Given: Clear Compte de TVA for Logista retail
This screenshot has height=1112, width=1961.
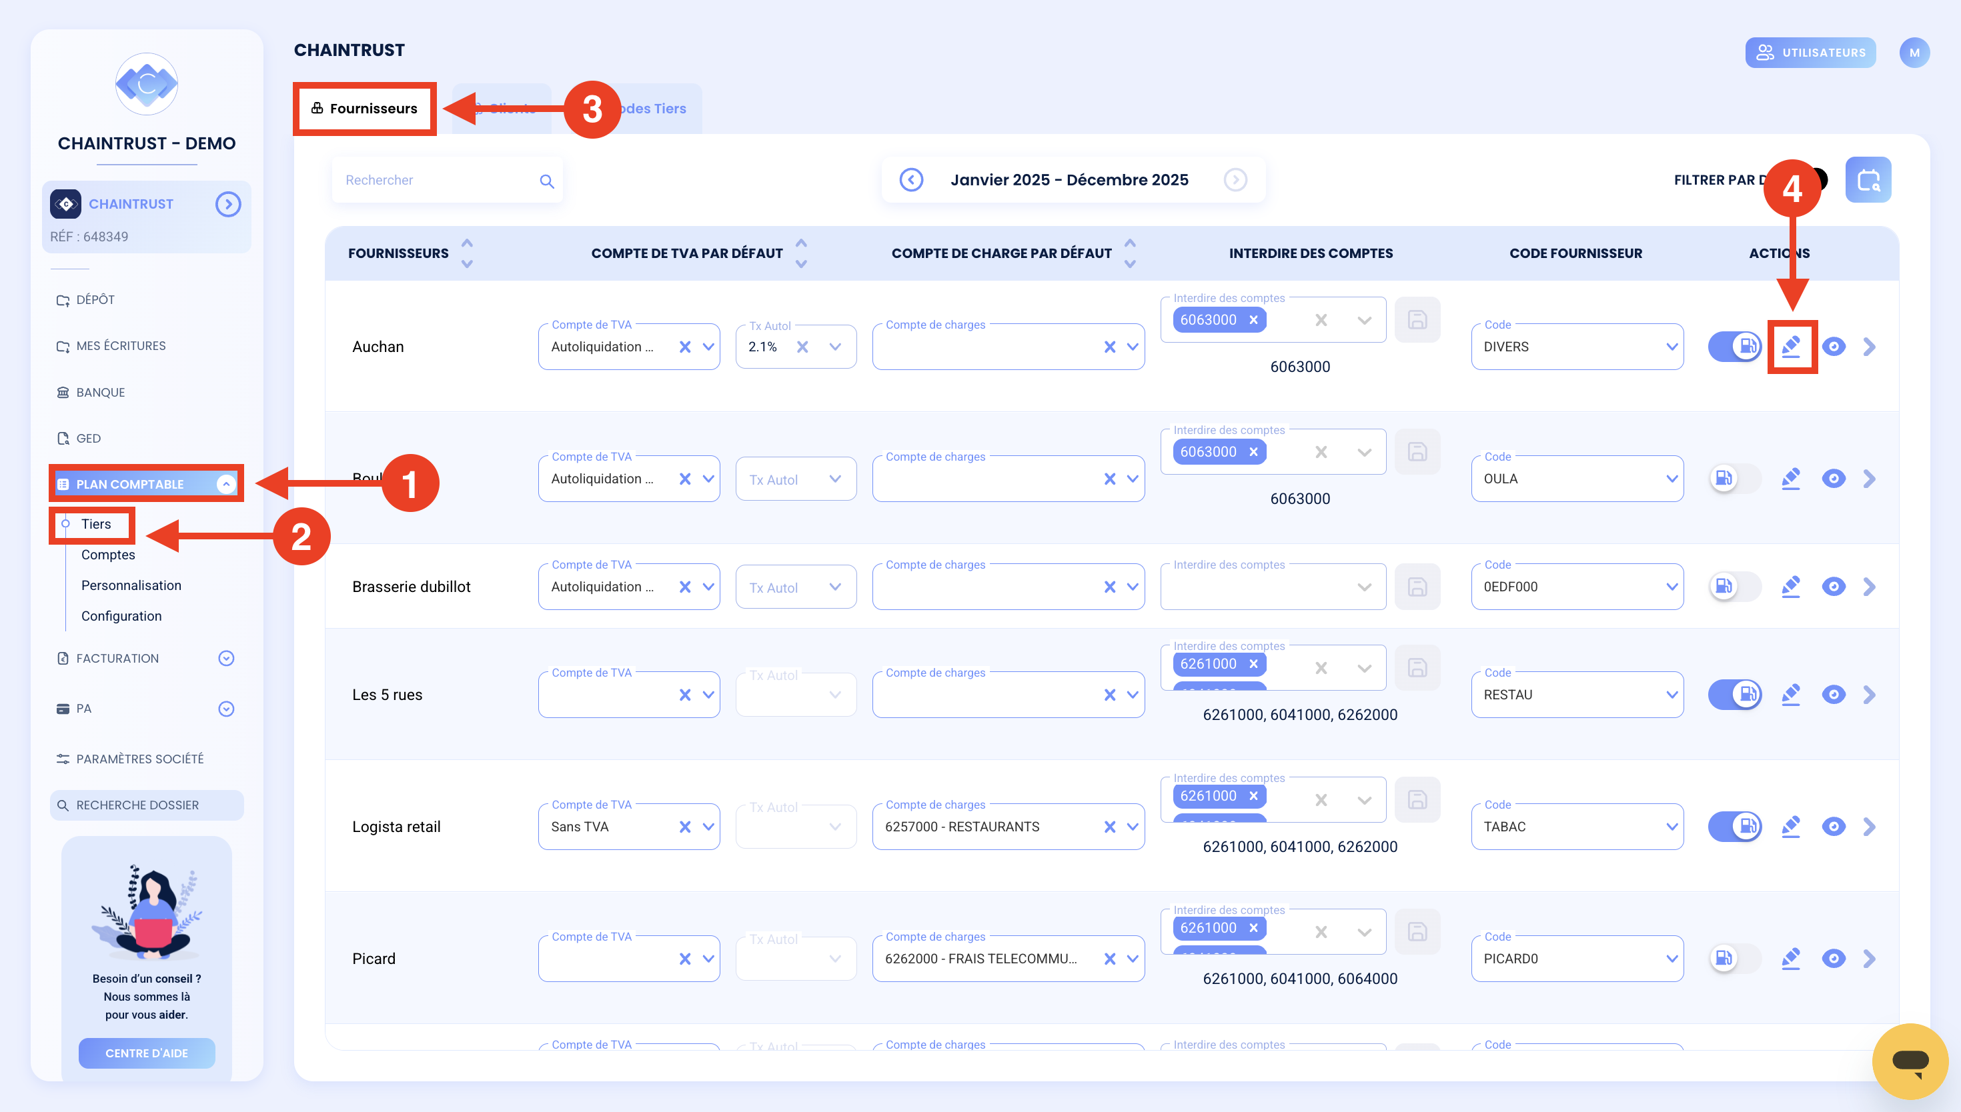Looking at the screenshot, I should tap(684, 827).
